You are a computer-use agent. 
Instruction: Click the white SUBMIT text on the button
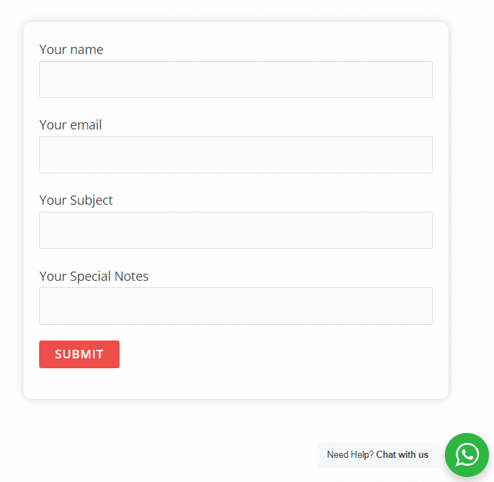click(x=79, y=354)
